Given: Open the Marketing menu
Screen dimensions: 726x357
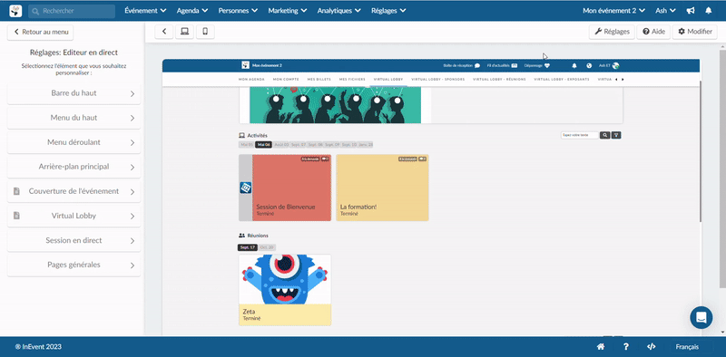Looking at the screenshot, I should pos(287,11).
